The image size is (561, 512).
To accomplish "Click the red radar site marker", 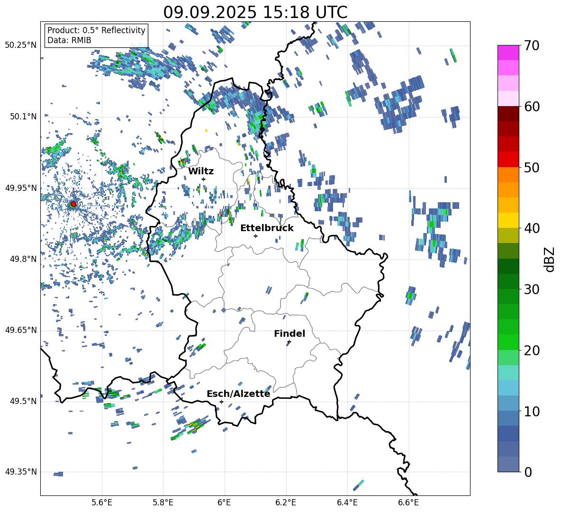I will click(x=73, y=204).
